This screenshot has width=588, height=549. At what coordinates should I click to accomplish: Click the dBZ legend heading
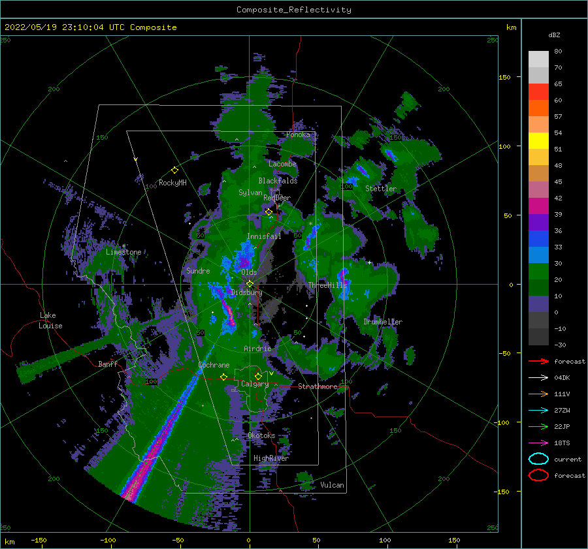point(554,35)
